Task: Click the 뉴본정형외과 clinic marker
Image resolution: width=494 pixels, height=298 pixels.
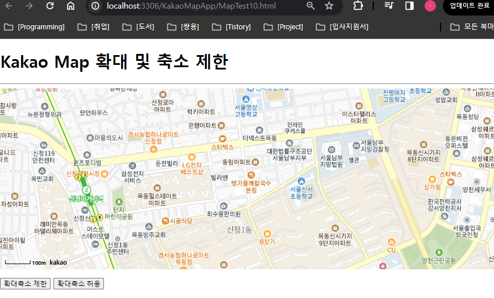Action: (45, 106)
